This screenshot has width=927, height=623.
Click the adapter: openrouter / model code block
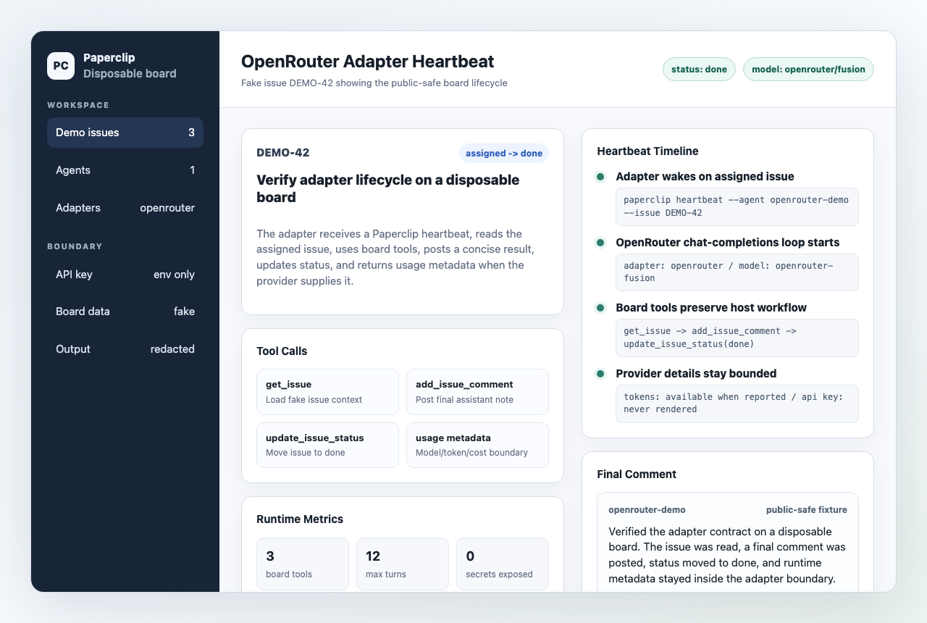click(737, 272)
